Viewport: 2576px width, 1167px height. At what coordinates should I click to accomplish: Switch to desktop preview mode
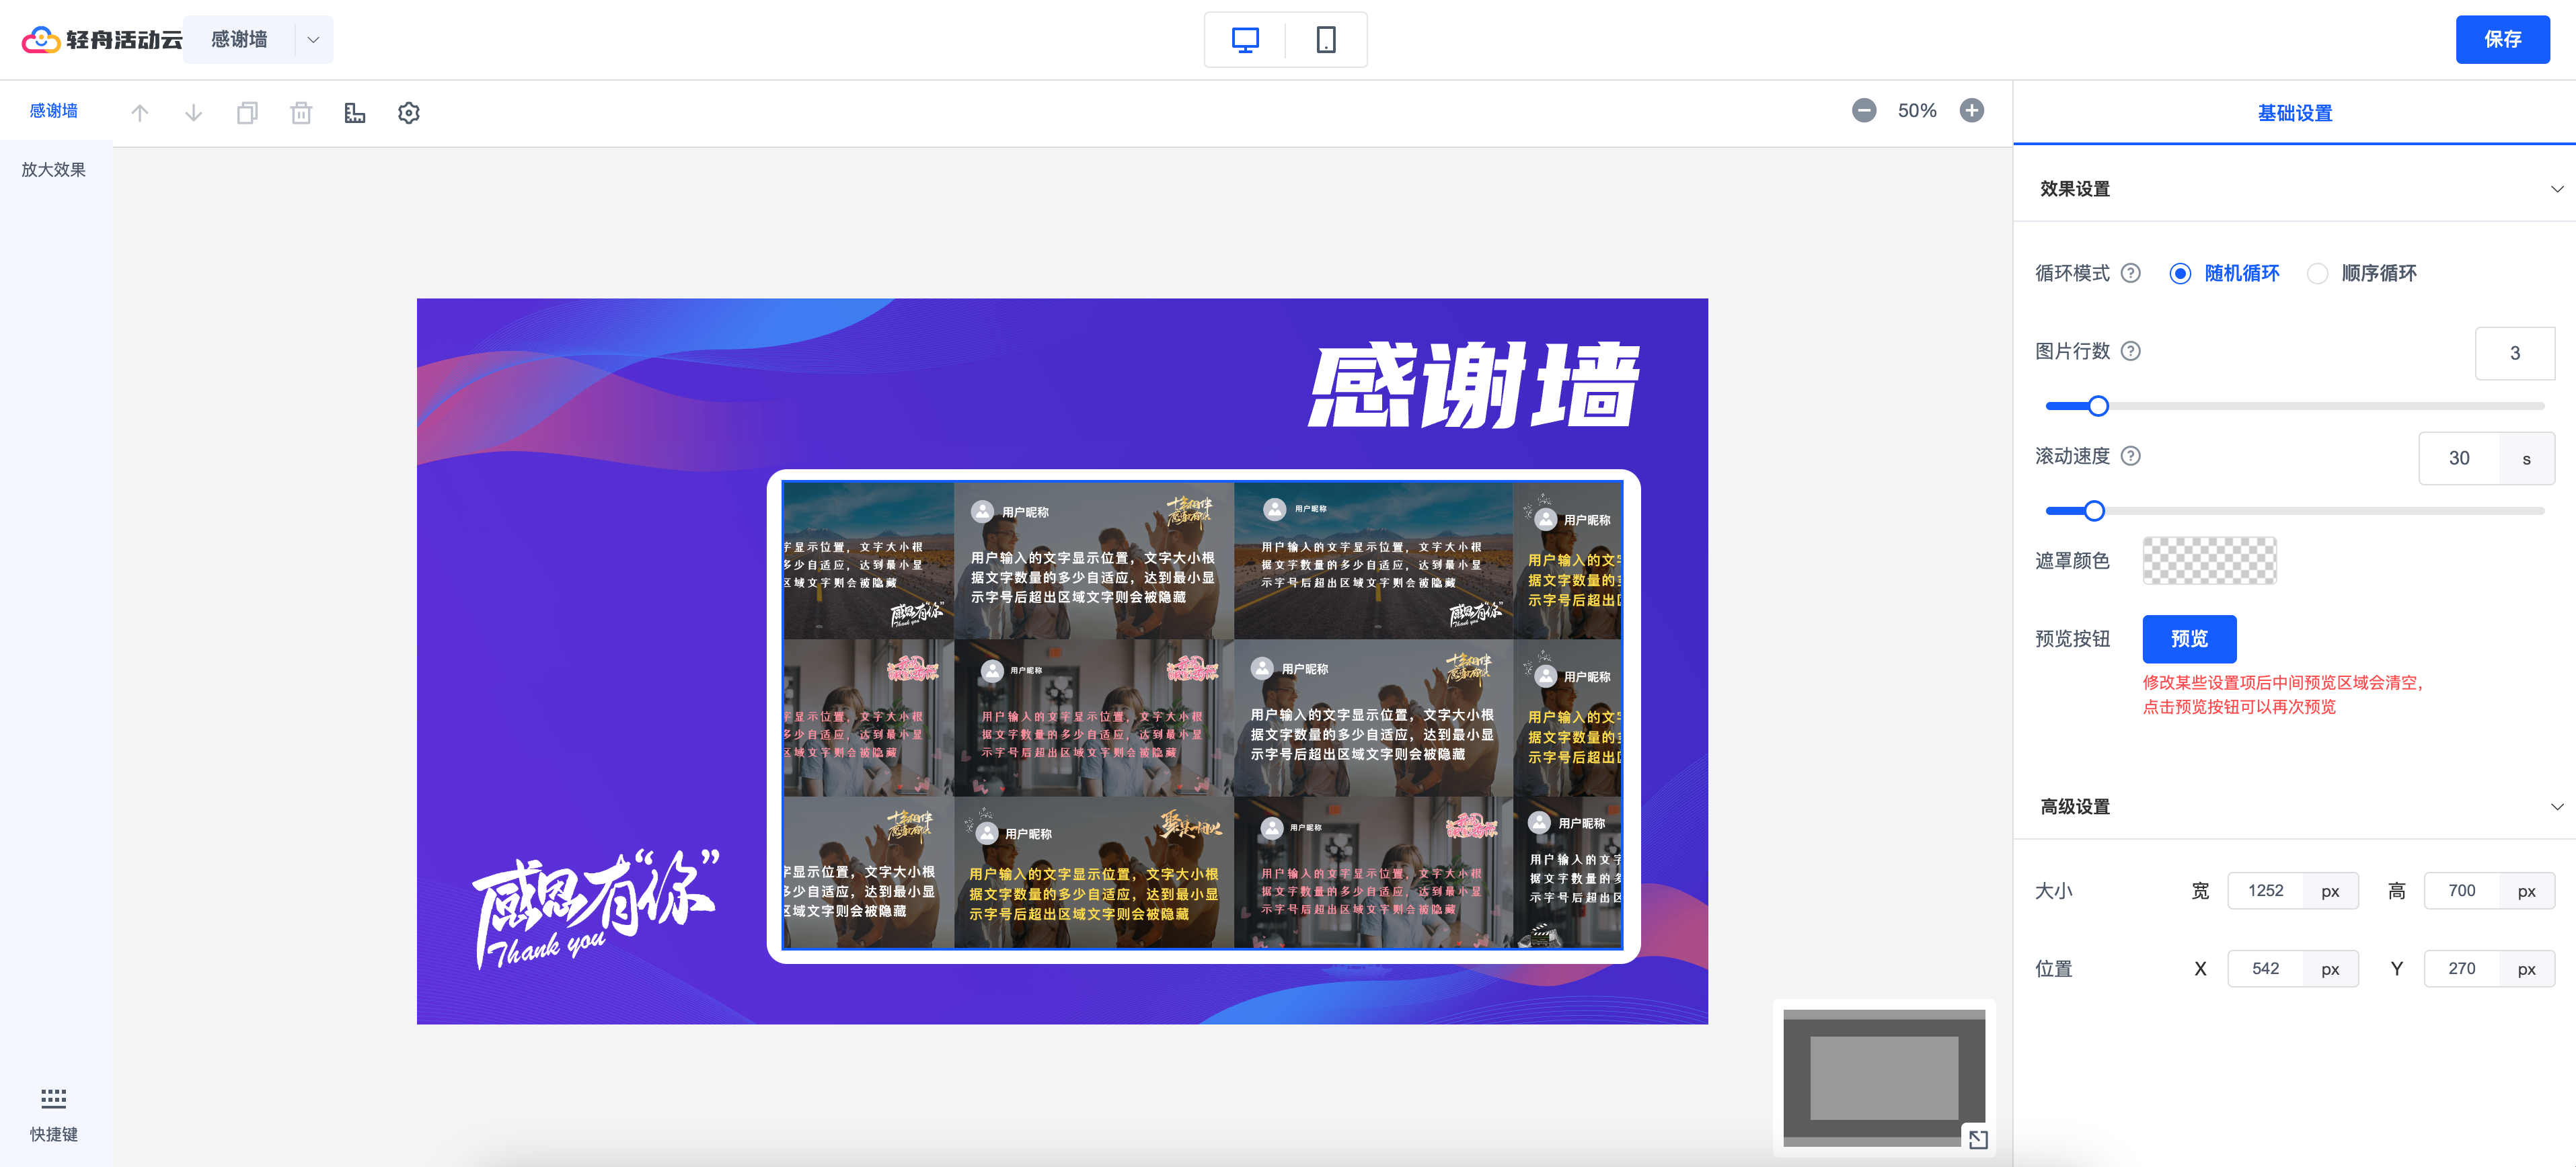1245,40
